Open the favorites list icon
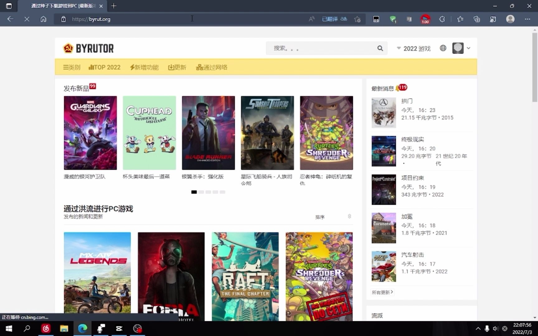This screenshot has width=538, height=336. pos(460,19)
